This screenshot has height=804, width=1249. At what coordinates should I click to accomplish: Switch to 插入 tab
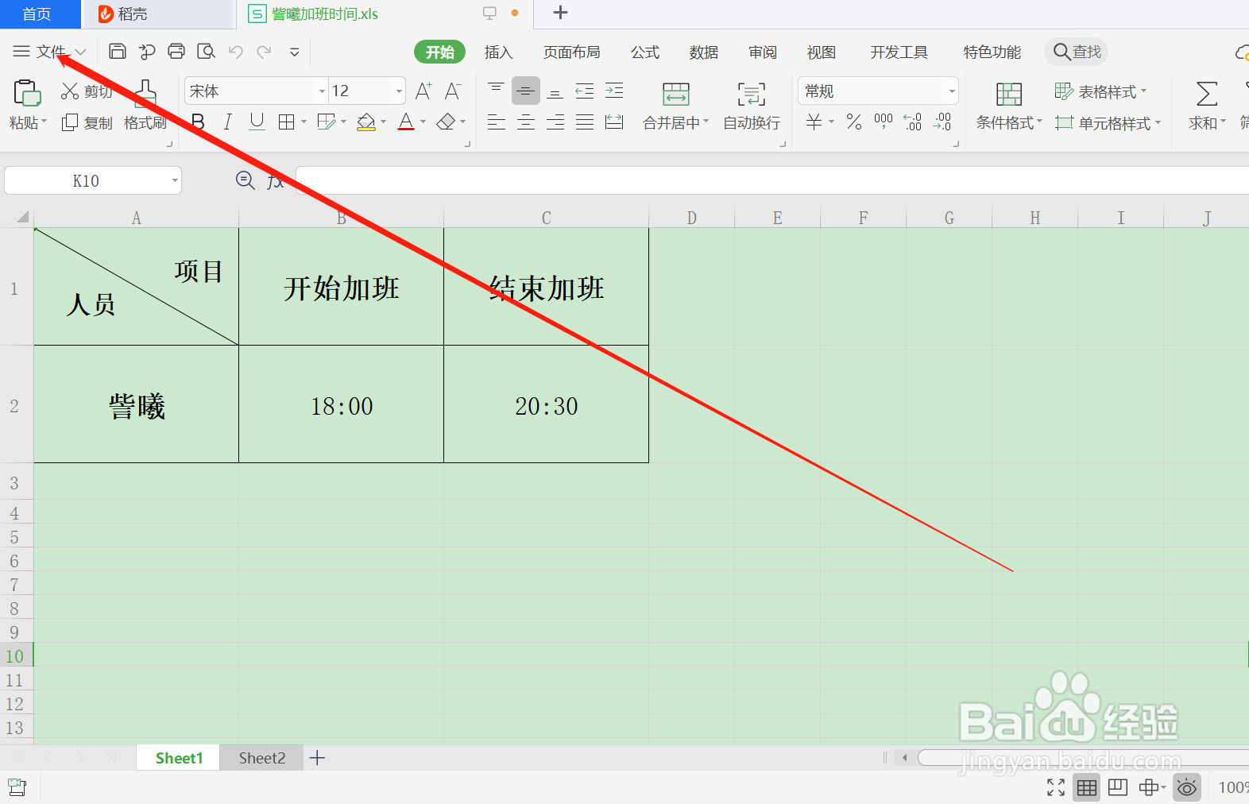click(x=498, y=52)
